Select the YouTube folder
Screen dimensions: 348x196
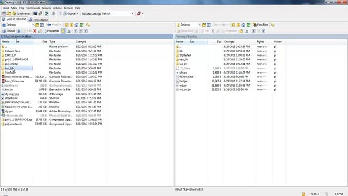pos(10,72)
